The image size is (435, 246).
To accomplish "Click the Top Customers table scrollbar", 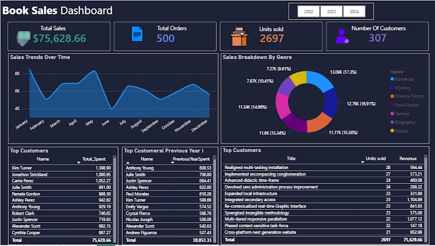I will pos(114,199).
